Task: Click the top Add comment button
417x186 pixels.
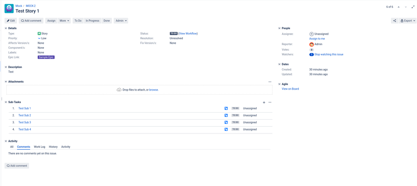Action: (x=31, y=21)
